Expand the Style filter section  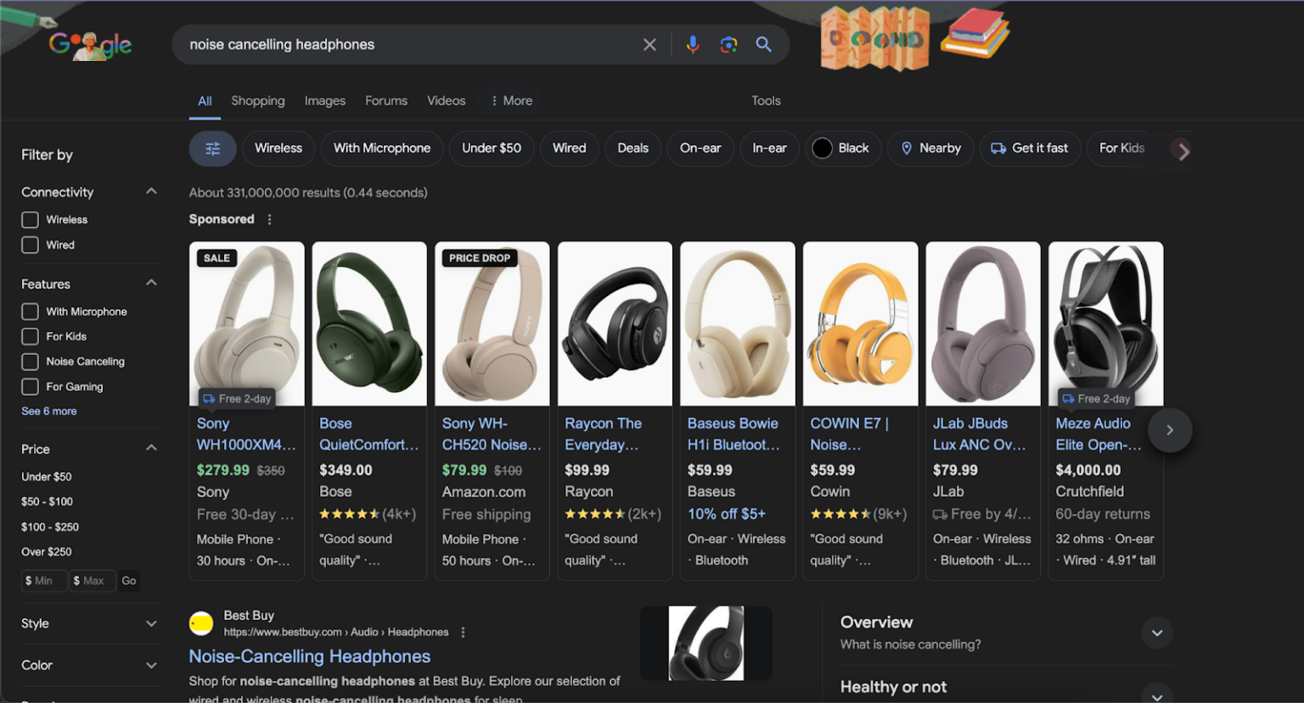tap(151, 623)
